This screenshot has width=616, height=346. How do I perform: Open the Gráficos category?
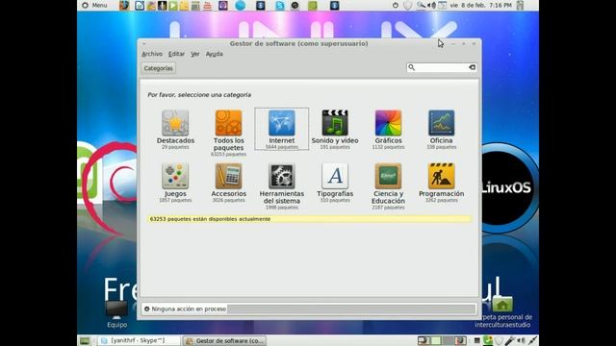click(388, 130)
